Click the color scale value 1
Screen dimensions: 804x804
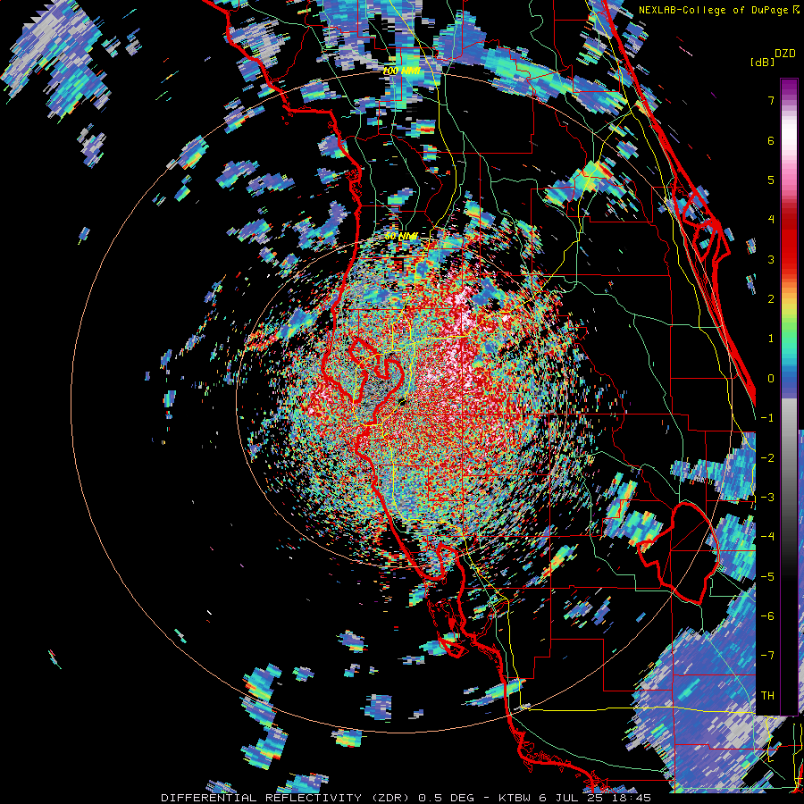click(771, 339)
